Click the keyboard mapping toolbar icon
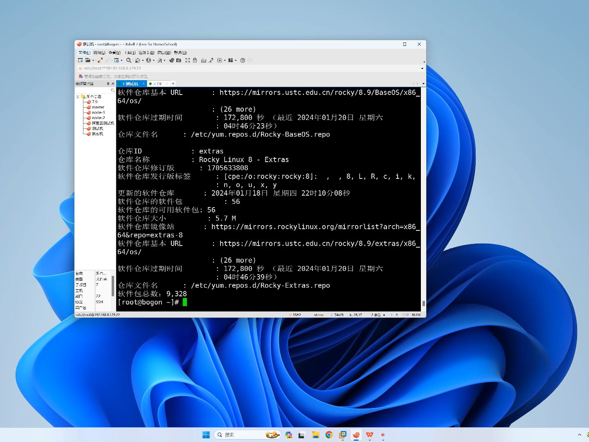Image resolution: width=589 pixels, height=442 pixels. click(204, 60)
